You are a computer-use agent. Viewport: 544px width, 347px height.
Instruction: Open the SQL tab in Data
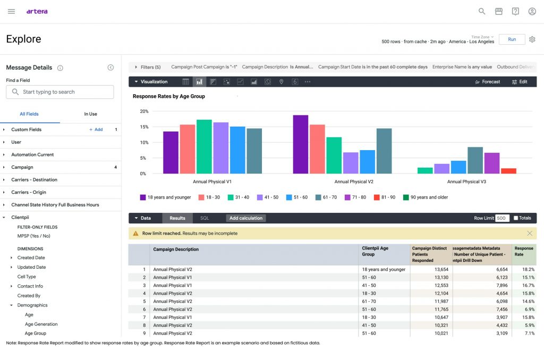click(x=205, y=218)
